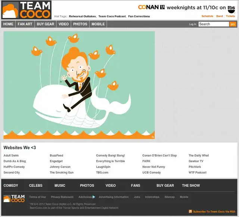Visit the Pitchfork link
The height and width of the screenshot is (217, 239).
[x=195, y=167]
